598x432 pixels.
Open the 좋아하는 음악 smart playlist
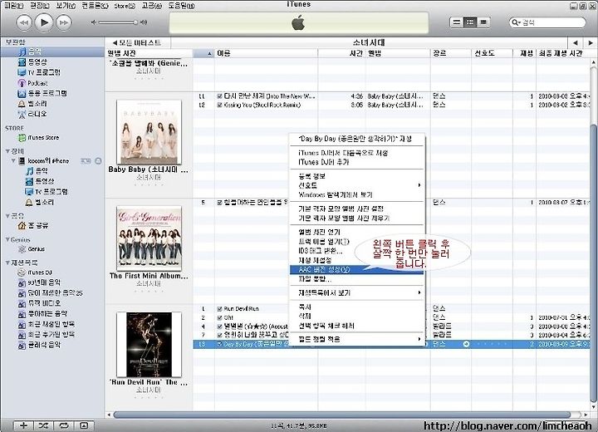click(x=47, y=314)
